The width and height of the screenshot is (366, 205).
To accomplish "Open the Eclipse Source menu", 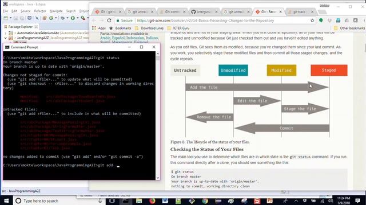I will 25,11.
